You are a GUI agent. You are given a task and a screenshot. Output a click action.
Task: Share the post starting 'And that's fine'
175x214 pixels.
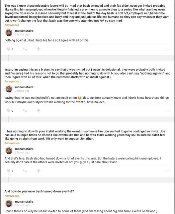38,171
